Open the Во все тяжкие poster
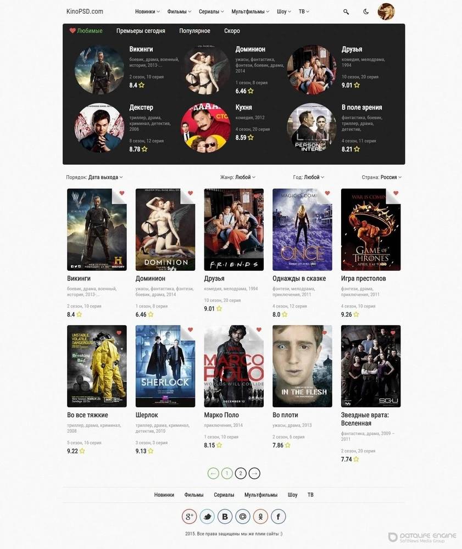The height and width of the screenshot is (549, 462). point(97,366)
